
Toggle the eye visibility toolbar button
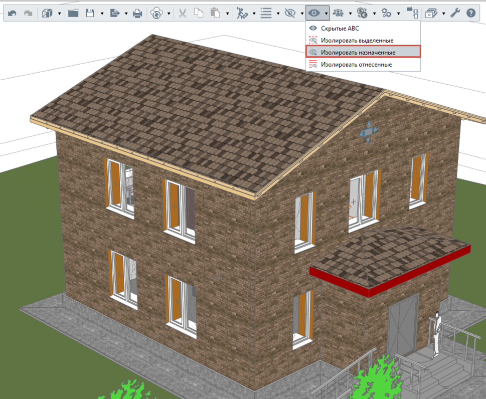pyautogui.click(x=314, y=13)
